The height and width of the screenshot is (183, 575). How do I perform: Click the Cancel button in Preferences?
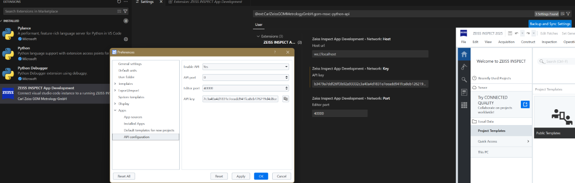(281, 176)
